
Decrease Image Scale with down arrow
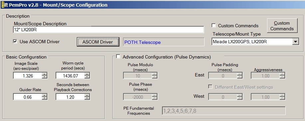[45, 77]
